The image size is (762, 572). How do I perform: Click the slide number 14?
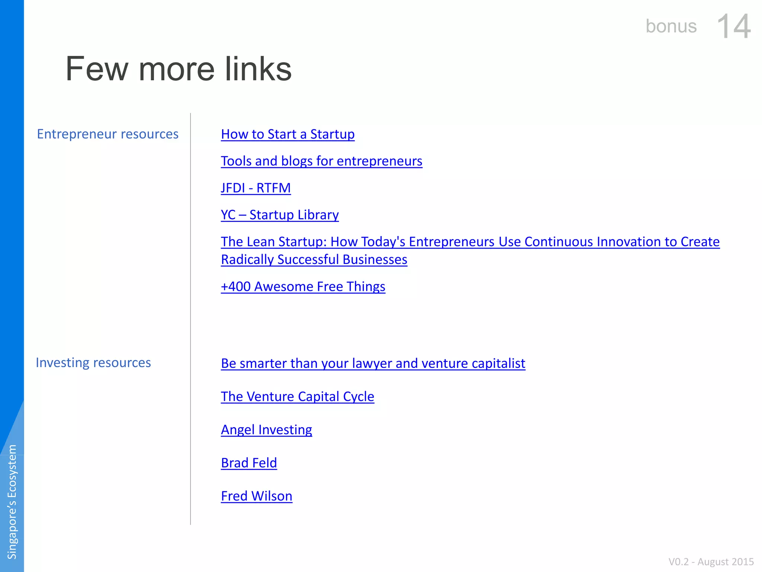(x=733, y=26)
